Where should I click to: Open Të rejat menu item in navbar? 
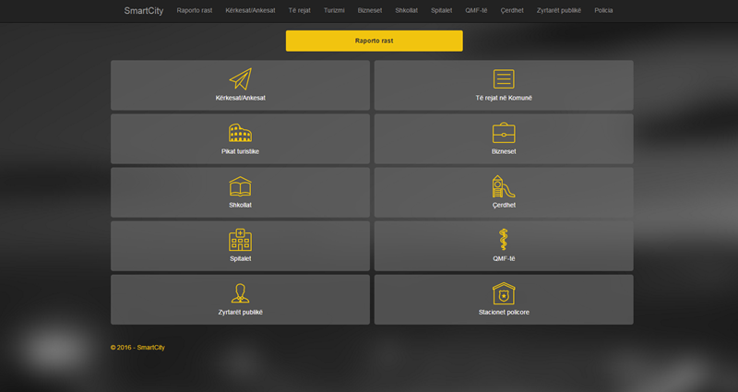(299, 10)
